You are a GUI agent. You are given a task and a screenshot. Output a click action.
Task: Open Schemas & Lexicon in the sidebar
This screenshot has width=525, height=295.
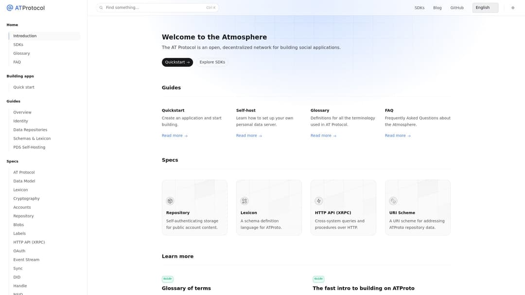pyautogui.click(x=32, y=138)
